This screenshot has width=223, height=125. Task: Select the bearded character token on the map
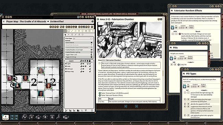click(41, 71)
